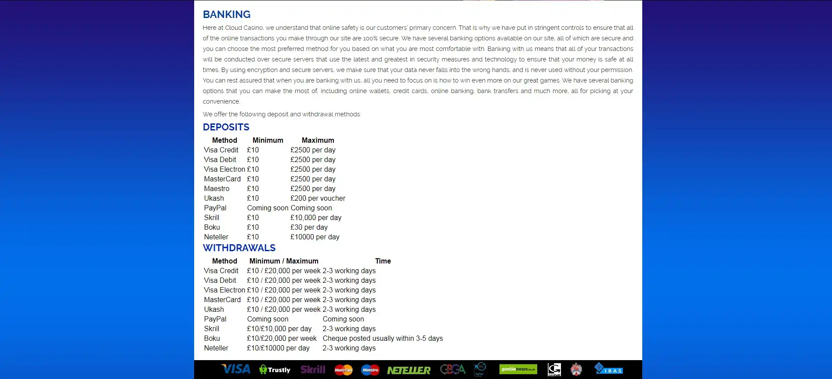The width and height of the screenshot is (832, 379).
Task: Click PayPal row in the deposits table
Action: pos(215,208)
